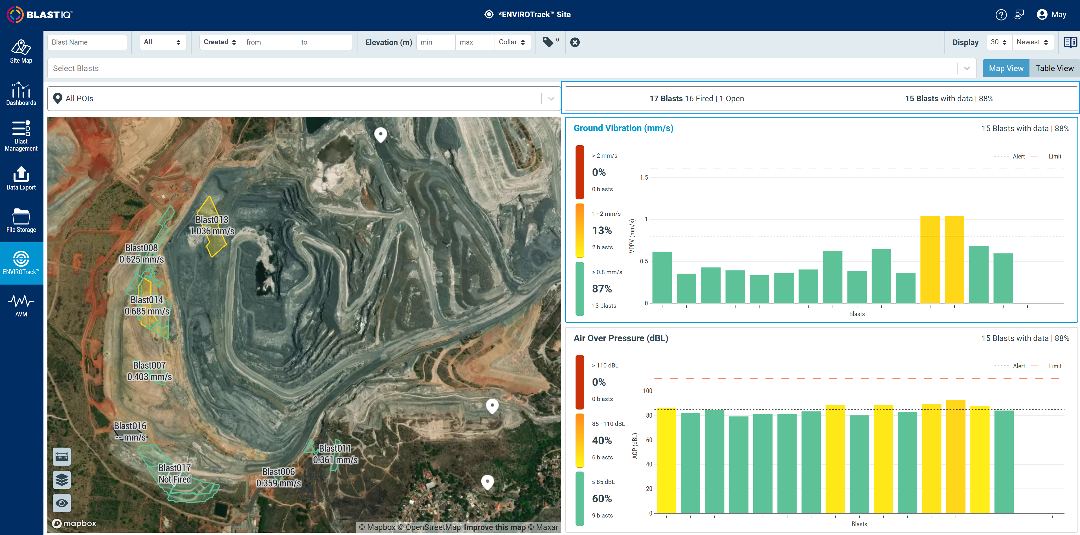Switch to Table View

[1054, 68]
